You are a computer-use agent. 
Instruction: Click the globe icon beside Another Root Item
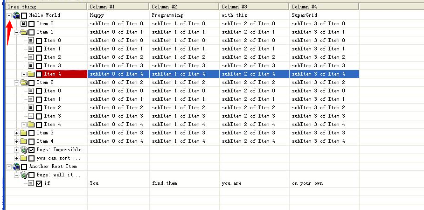point(16,167)
